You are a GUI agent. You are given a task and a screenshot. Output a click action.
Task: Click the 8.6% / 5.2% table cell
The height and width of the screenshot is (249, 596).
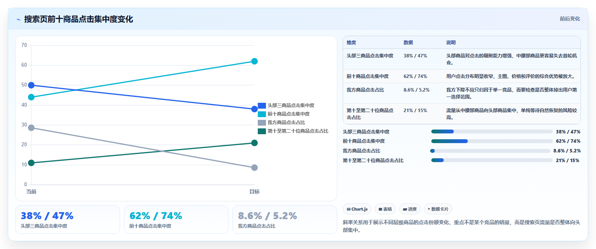tap(417, 90)
